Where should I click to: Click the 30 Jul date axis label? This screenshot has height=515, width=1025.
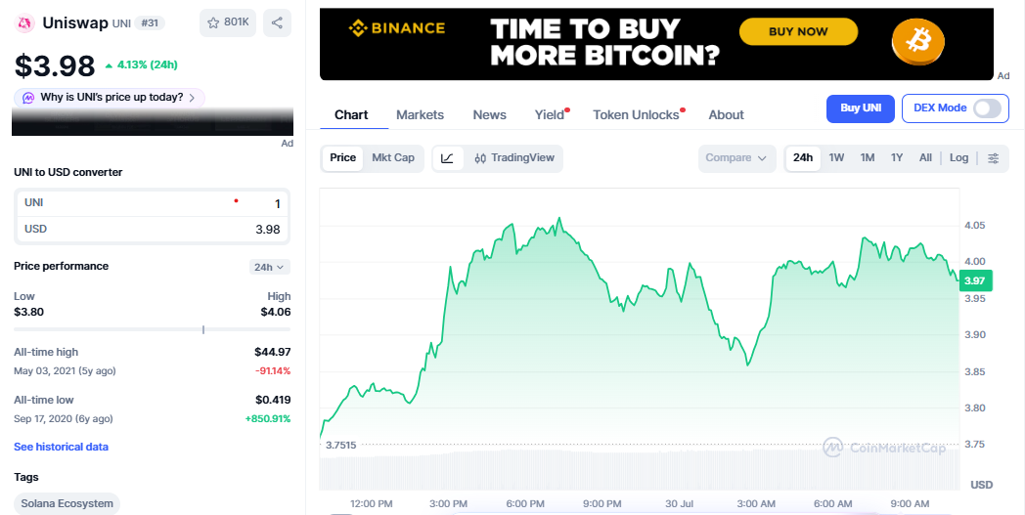click(679, 504)
